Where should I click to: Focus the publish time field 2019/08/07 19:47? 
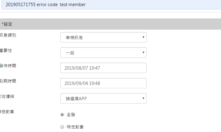click(103, 68)
